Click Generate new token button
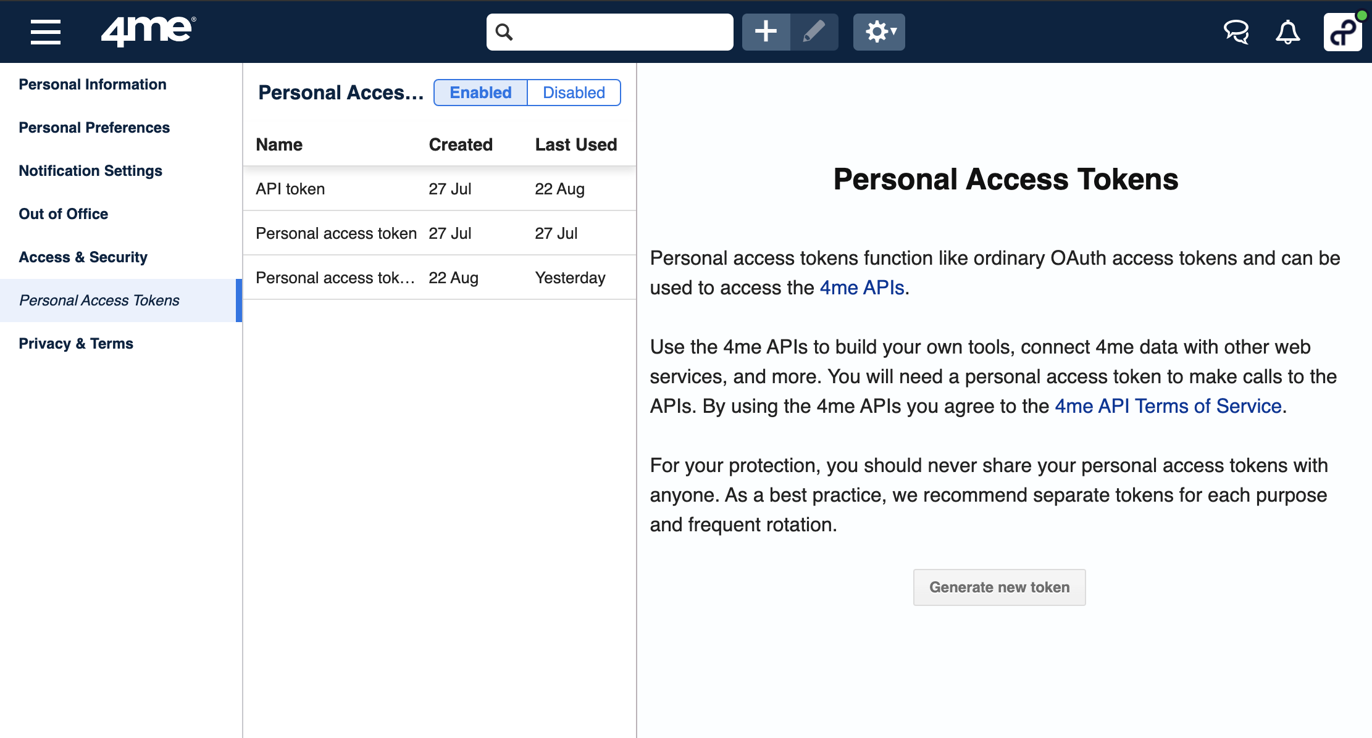 click(x=999, y=587)
